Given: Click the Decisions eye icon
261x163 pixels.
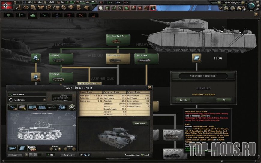Looking at the screenshot, I should 26,7.
